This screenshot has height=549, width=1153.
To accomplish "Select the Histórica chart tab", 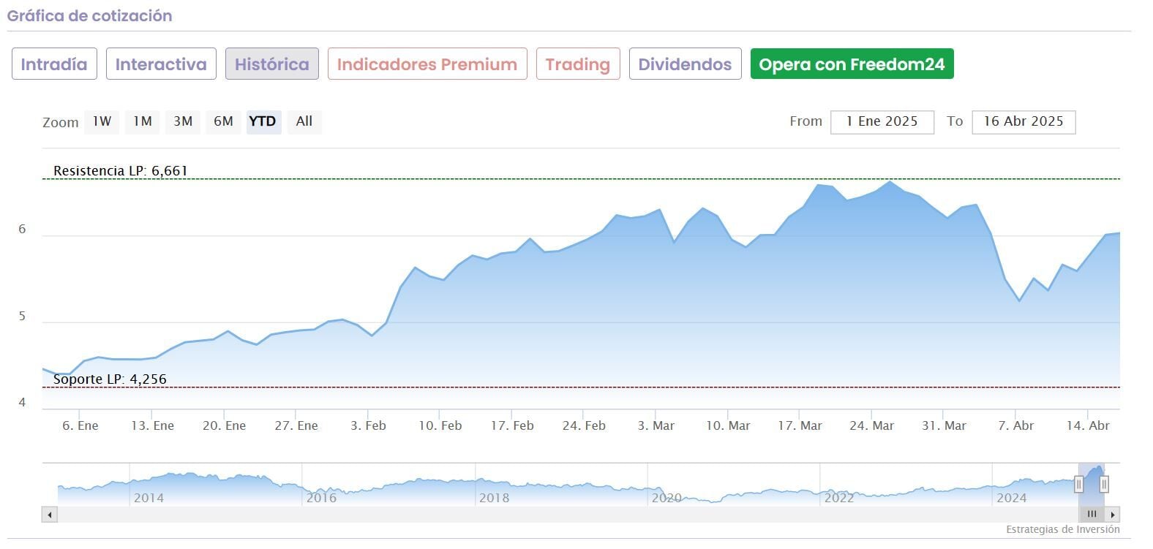I will [272, 64].
